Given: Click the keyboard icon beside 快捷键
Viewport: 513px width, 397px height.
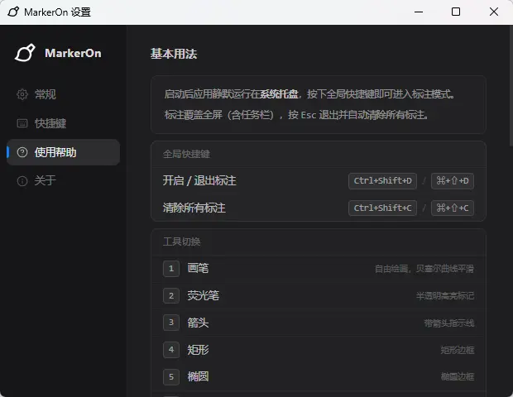Looking at the screenshot, I should 22,123.
